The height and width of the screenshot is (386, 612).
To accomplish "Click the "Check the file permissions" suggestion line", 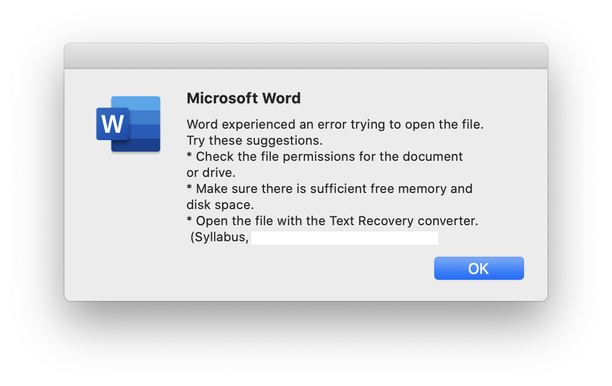I will point(325,156).
